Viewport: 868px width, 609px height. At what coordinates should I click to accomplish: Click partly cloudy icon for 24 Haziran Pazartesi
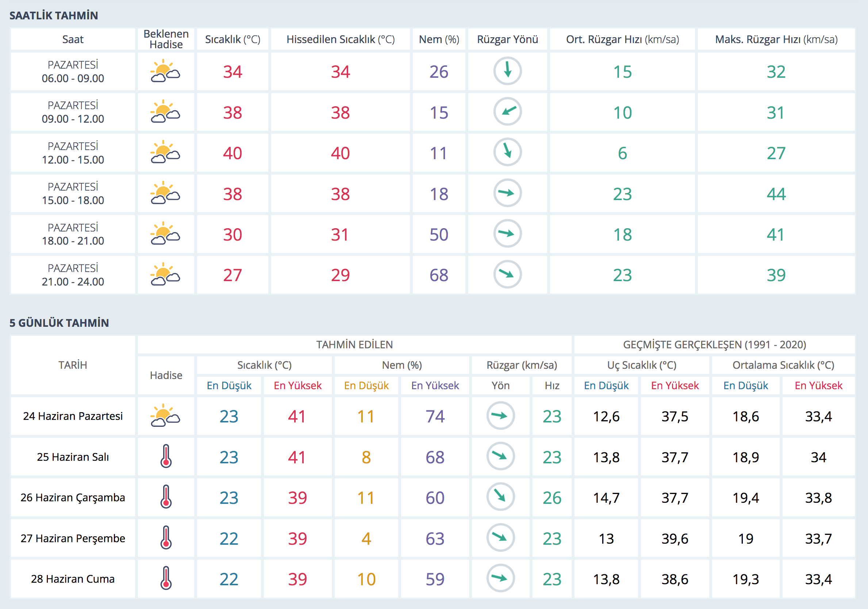coord(166,415)
